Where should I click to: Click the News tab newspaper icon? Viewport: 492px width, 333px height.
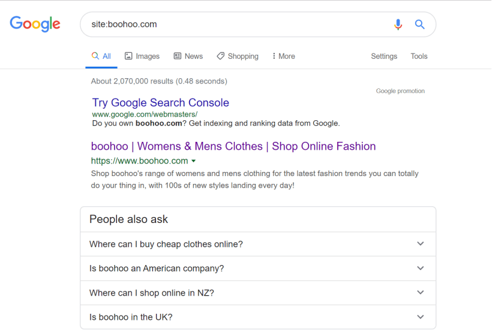click(x=177, y=56)
